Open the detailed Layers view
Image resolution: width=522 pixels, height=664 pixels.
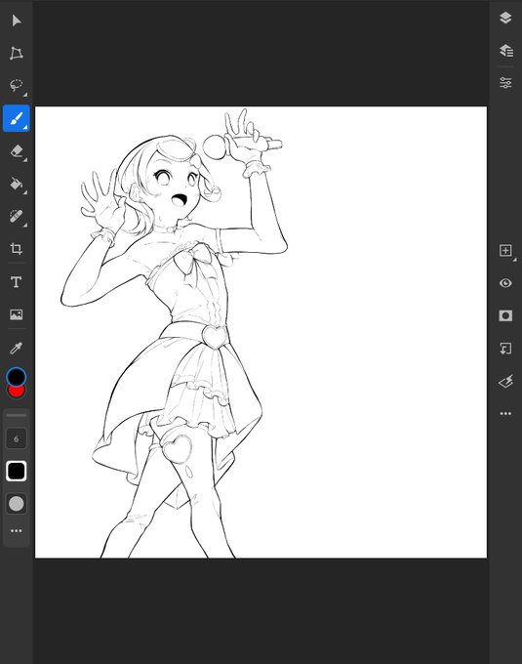(506, 51)
